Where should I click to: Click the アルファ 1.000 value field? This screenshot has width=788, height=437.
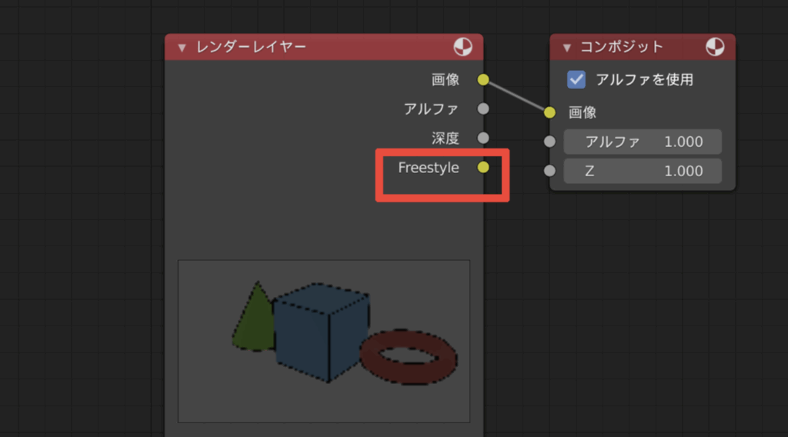[643, 142]
